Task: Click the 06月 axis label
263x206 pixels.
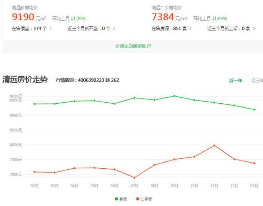Action: coord(114,186)
